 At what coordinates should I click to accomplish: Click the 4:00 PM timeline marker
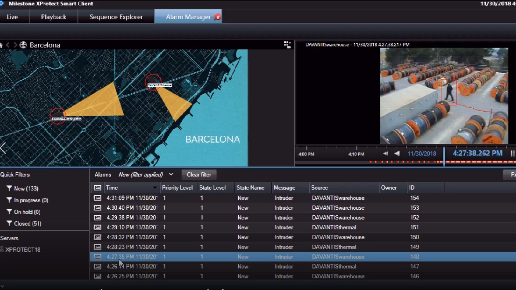[306, 154]
